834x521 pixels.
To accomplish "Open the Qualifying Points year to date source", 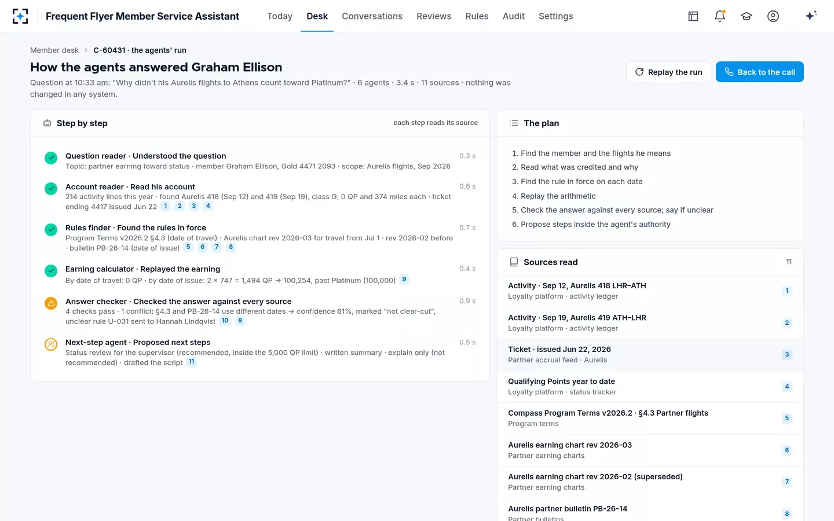I will point(650,387).
